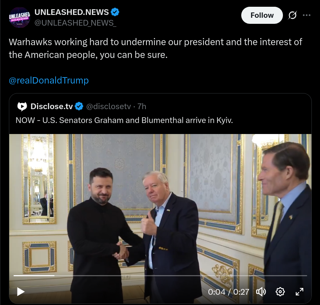Open the 7h timestamp of quoted post

[x=141, y=106]
